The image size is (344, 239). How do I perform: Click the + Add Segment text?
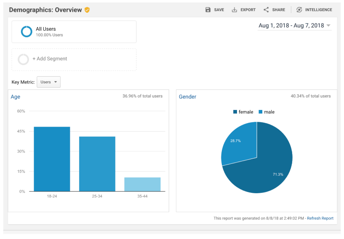click(x=50, y=59)
